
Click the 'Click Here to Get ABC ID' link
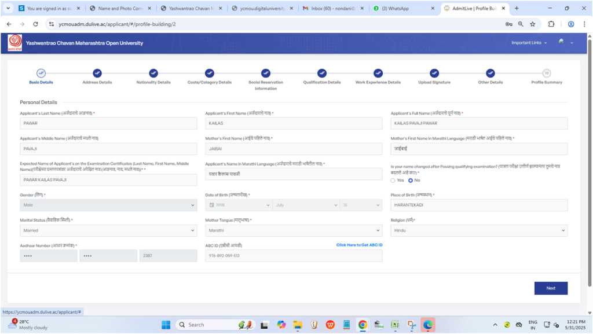point(359,245)
